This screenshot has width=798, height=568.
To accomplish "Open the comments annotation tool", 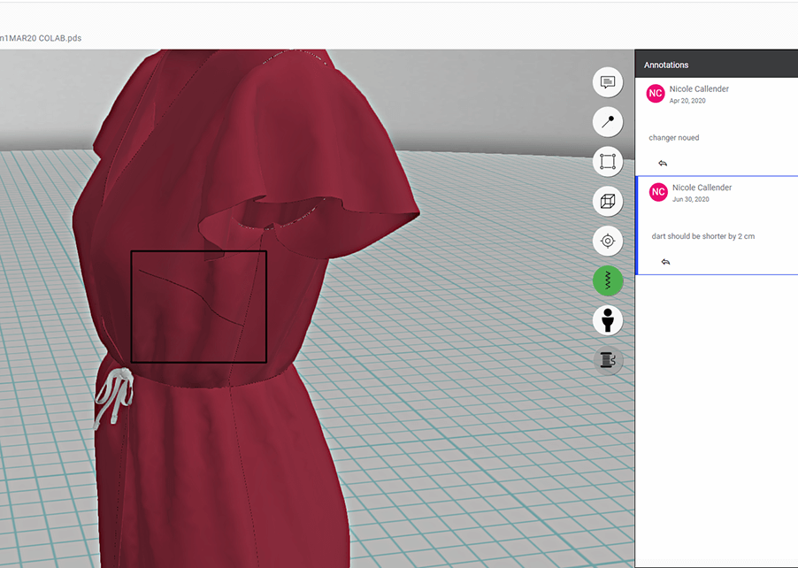I will (x=608, y=82).
